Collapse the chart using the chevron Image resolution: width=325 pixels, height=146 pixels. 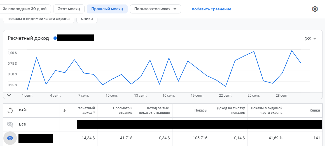(x=9, y=95)
